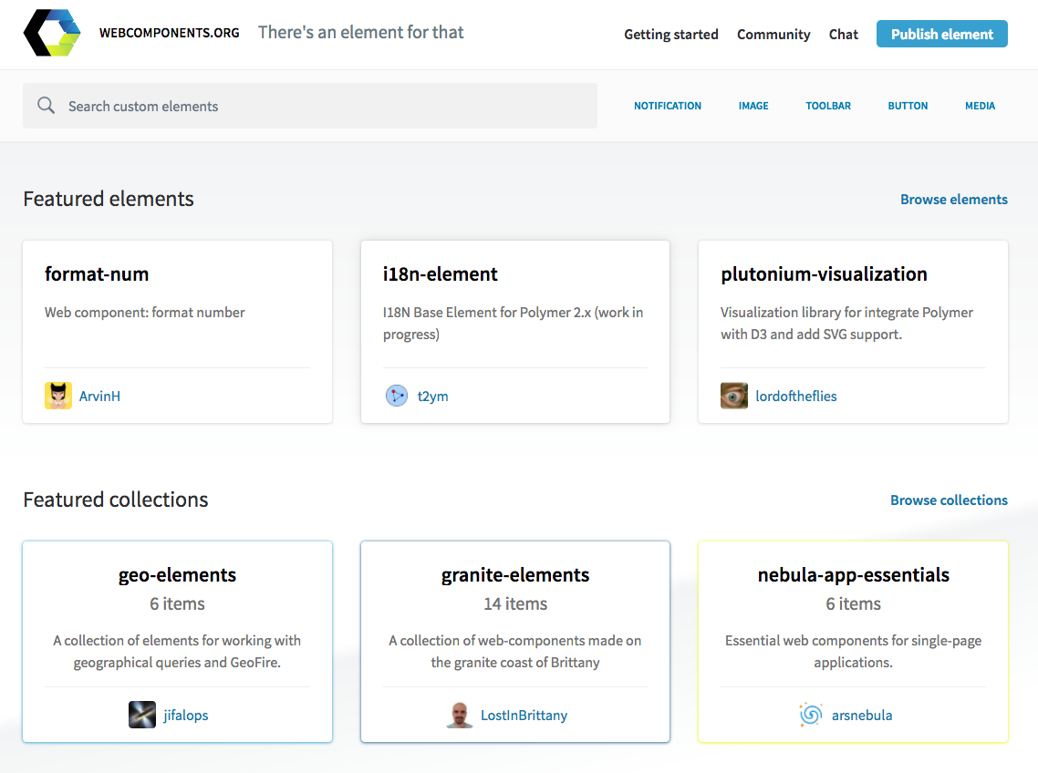Open the granite-elements collection title
This screenshot has height=773, width=1038.
[515, 575]
